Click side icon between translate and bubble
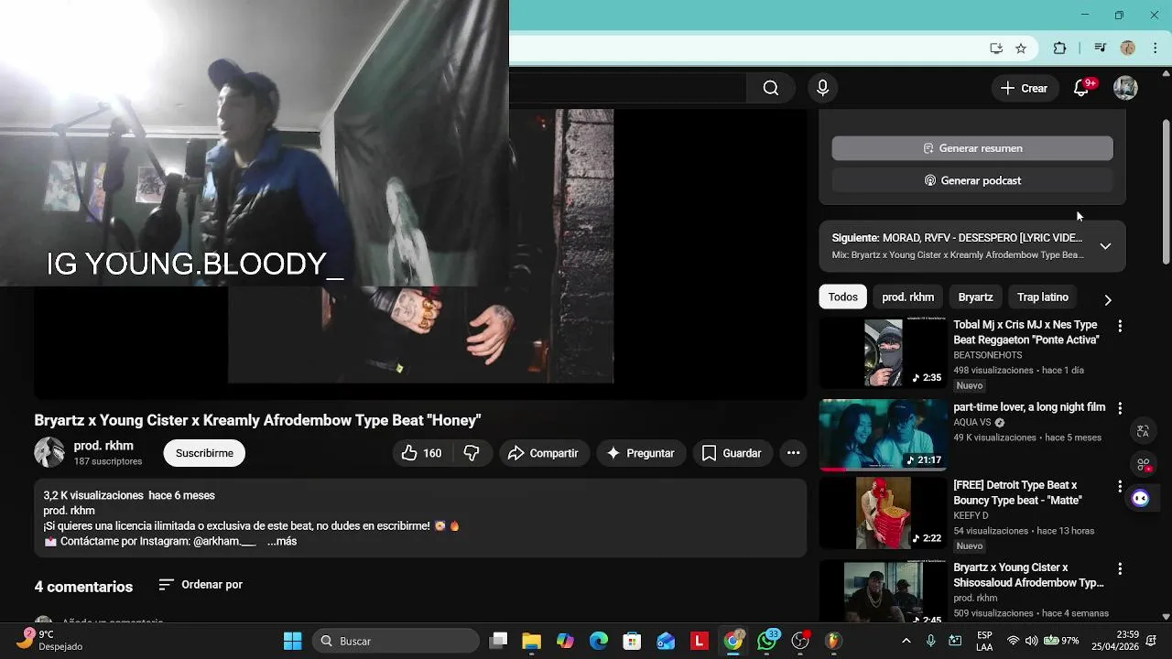 click(x=1143, y=465)
